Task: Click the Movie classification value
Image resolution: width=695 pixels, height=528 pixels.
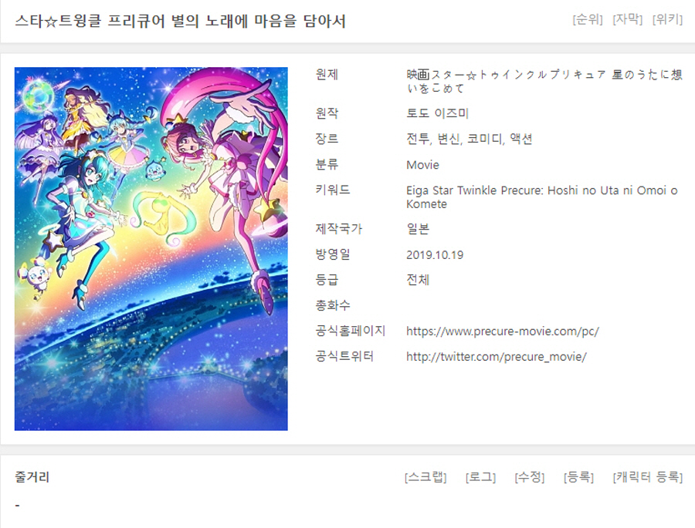Action: 422,165
